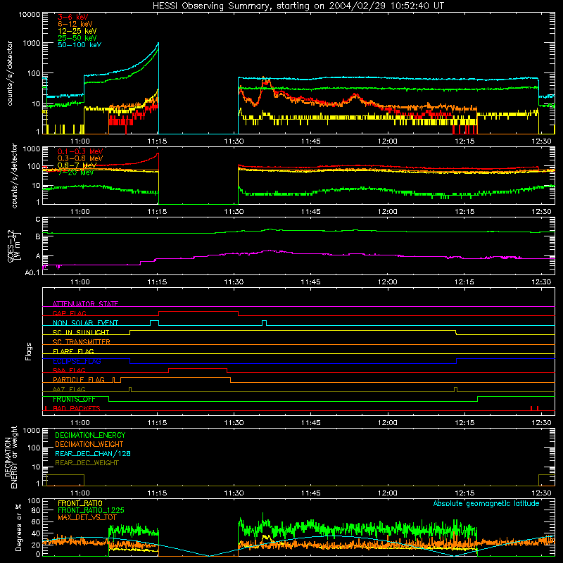
Task: Click the C class tick label on GOES axis
Action: 38,220
